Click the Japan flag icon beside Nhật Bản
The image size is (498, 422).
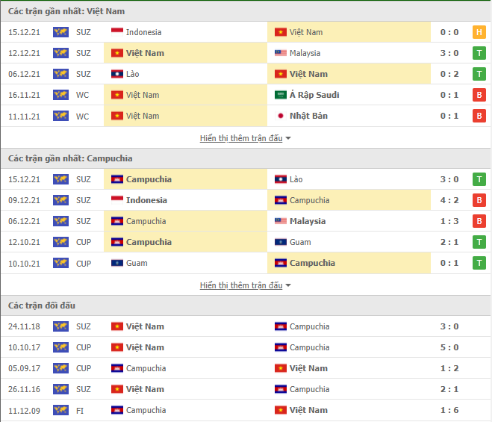281,116
